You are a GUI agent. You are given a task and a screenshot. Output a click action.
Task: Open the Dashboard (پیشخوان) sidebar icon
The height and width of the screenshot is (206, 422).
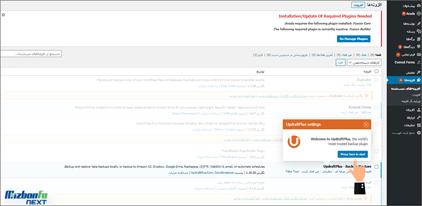pyautogui.click(x=418, y=6)
